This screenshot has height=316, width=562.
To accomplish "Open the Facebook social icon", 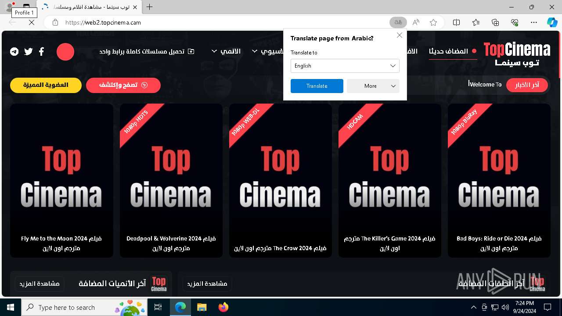I will (41, 52).
